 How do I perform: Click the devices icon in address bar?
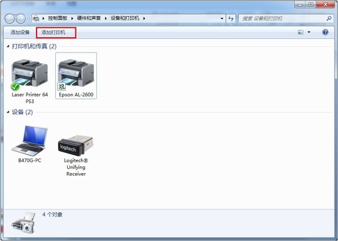(36, 19)
